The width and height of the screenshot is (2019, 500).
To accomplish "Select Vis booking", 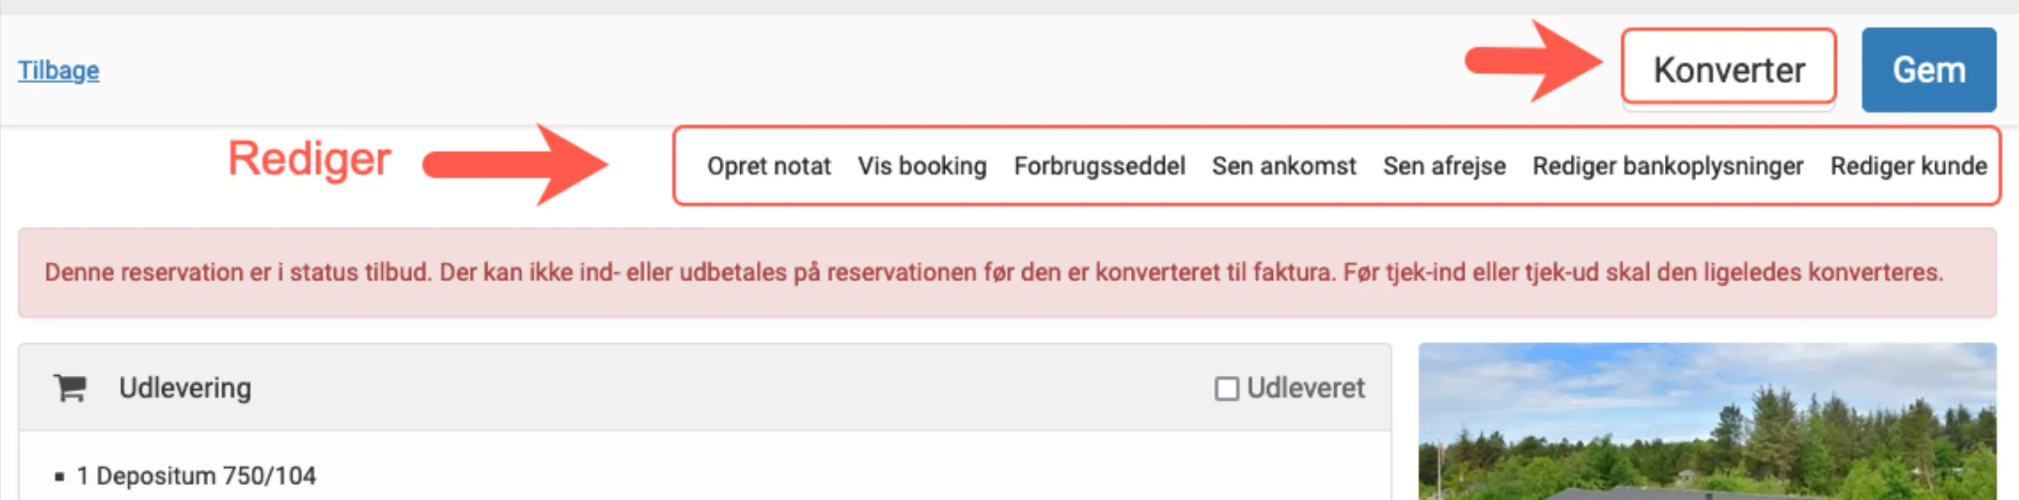I will (921, 166).
